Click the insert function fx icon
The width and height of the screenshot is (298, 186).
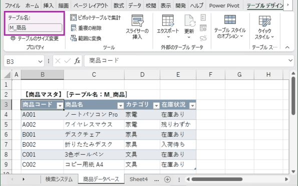click(77, 61)
